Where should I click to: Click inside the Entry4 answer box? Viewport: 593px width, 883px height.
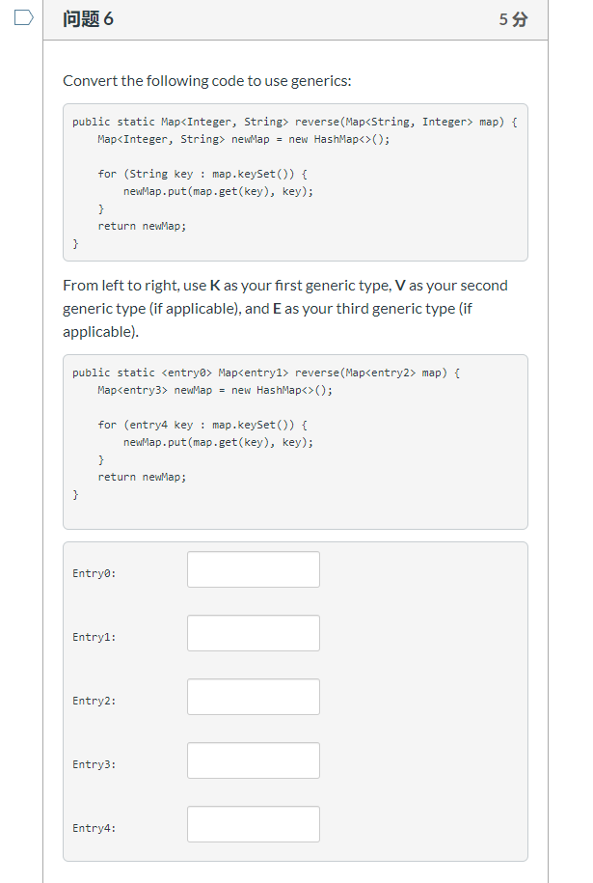tap(253, 824)
